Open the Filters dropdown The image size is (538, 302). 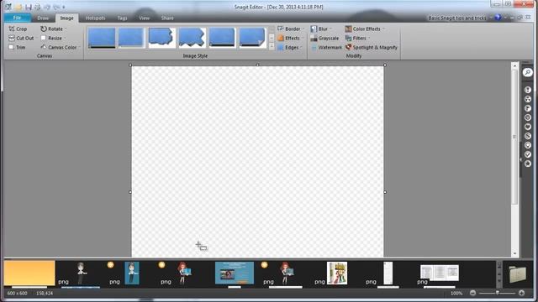click(357, 39)
